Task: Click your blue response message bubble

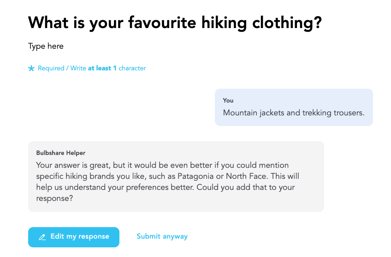Action: (294, 107)
